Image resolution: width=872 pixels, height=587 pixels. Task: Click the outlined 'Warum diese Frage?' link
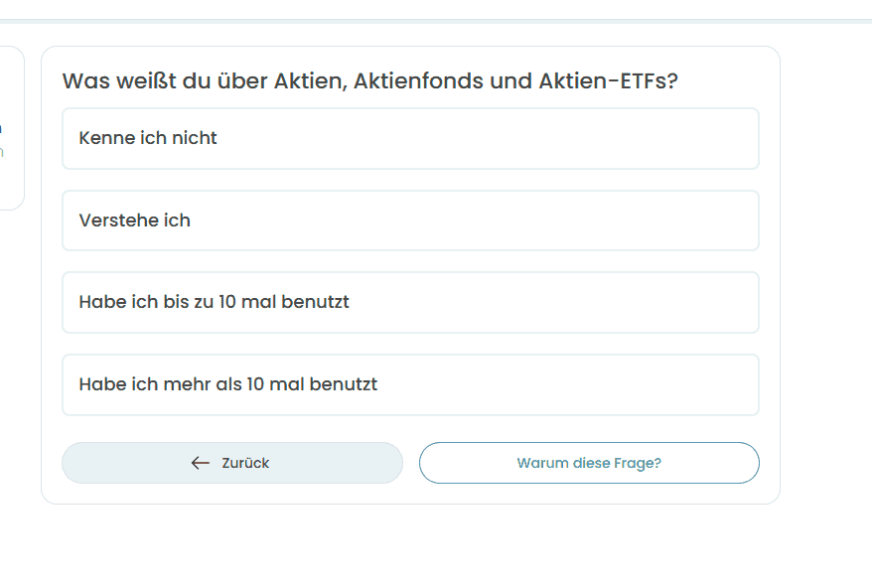589,463
